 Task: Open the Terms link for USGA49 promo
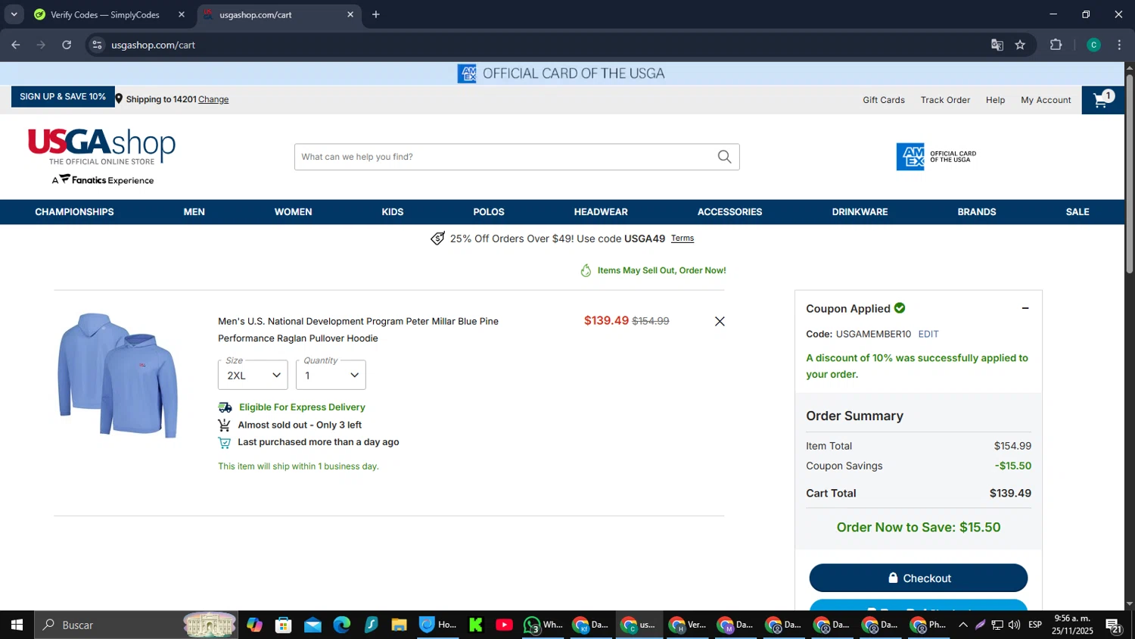click(683, 238)
